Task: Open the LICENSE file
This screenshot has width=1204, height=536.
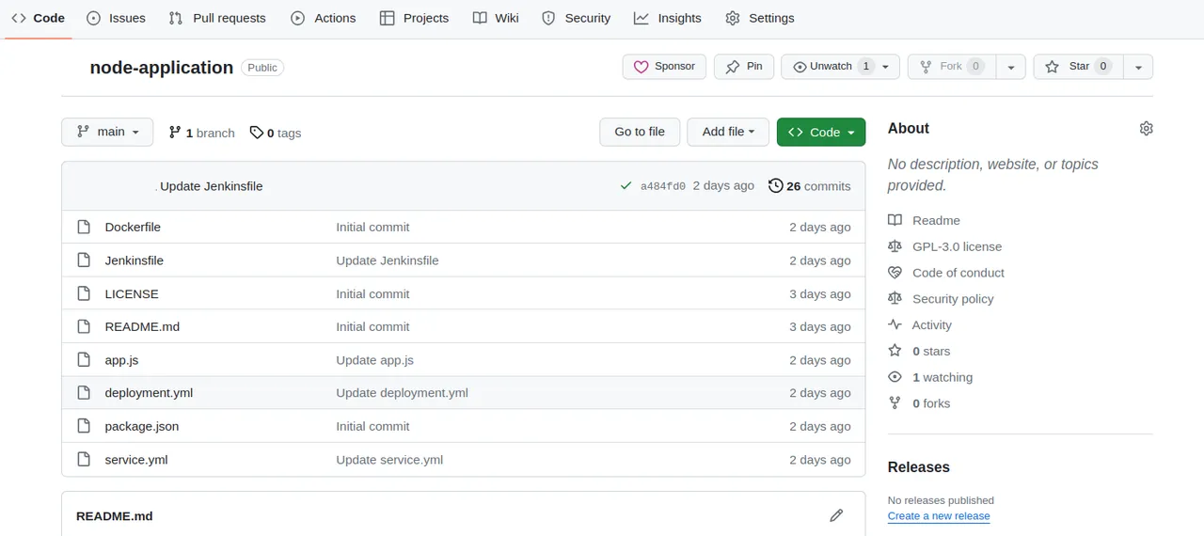Action: coord(132,293)
